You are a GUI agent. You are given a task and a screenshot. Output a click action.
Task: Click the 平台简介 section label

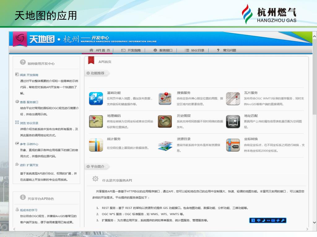pyautogui.click(x=98, y=166)
